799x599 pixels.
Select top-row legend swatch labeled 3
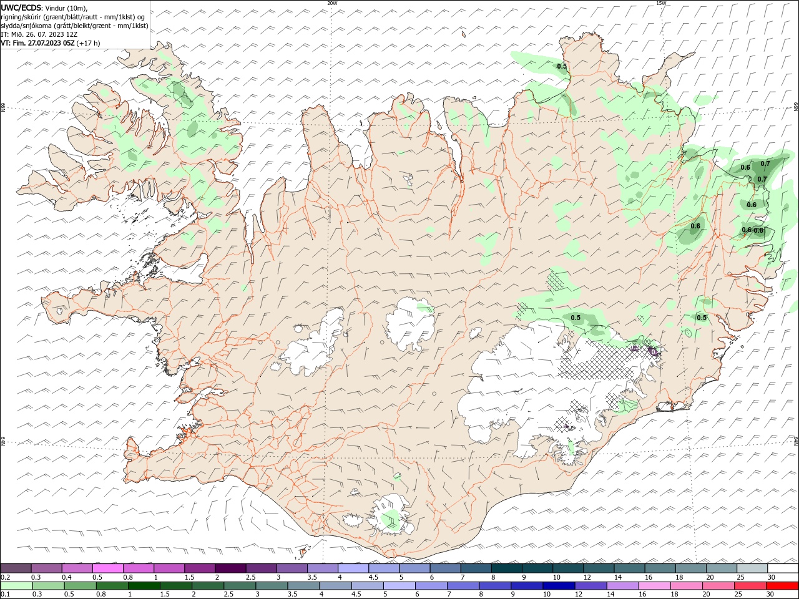point(292,568)
